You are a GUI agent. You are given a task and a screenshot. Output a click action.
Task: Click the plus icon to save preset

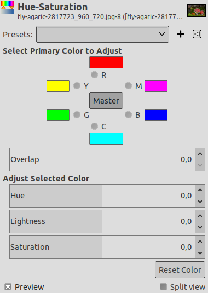point(181,34)
